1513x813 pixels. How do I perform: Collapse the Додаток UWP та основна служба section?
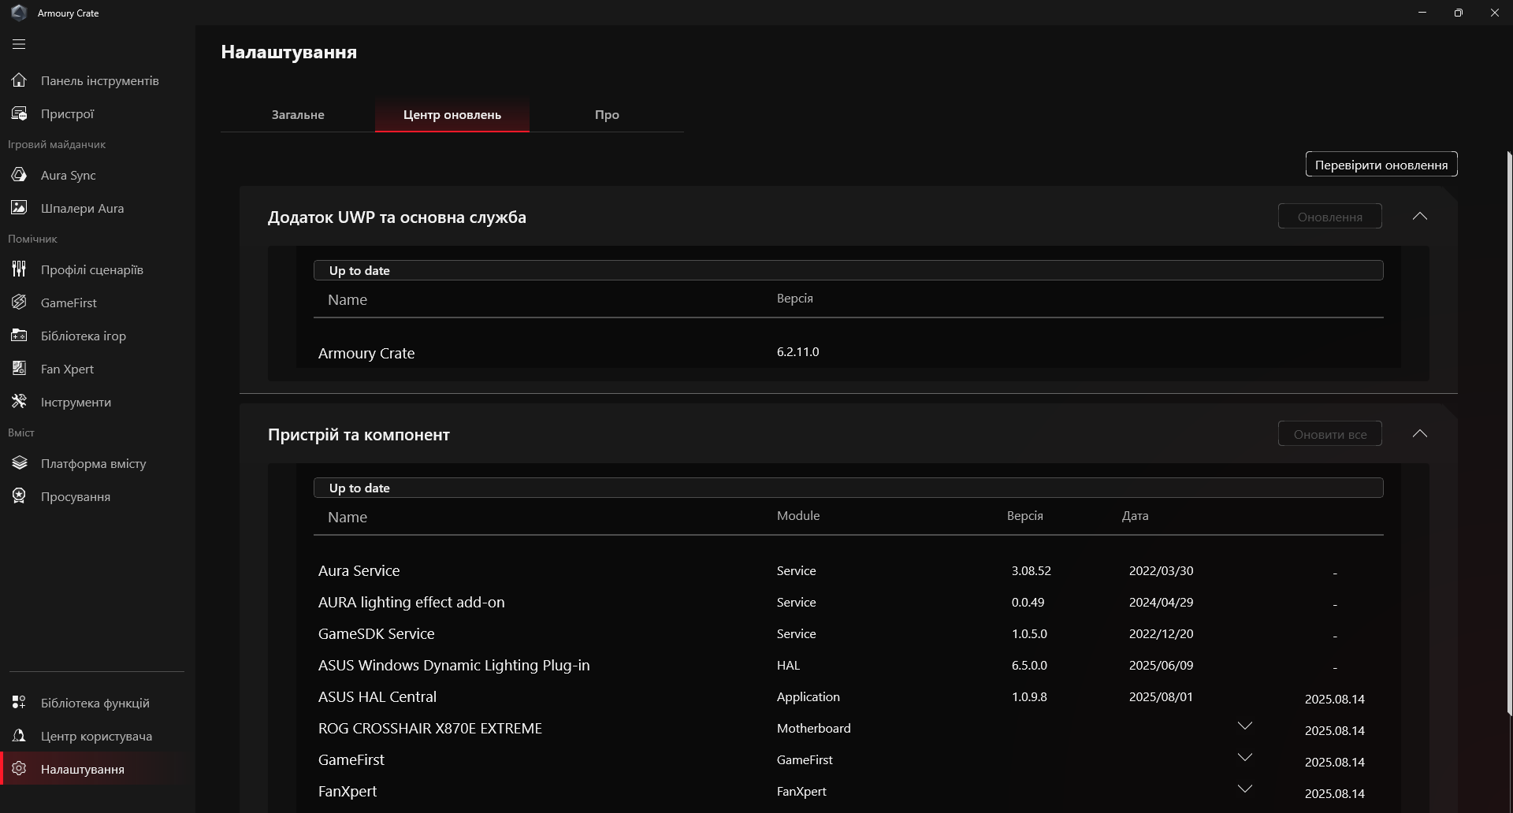pos(1420,216)
